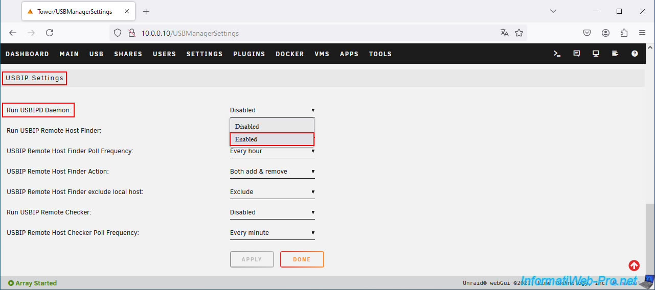Select Enabled option in dropdown list
This screenshot has width=655, height=290.
pyautogui.click(x=272, y=139)
